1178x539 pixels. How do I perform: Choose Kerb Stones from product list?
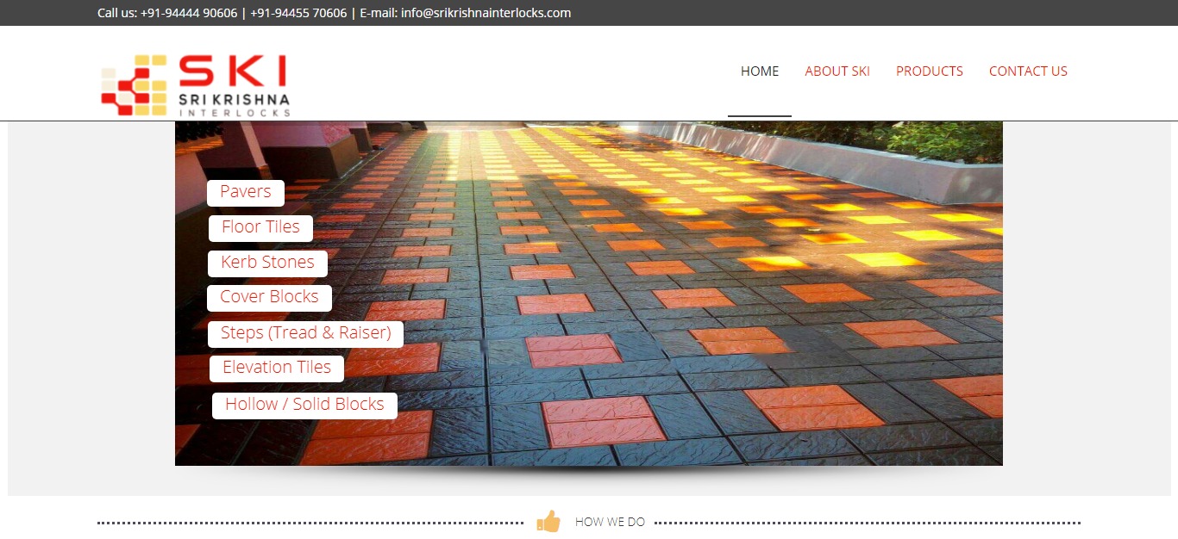267,263
